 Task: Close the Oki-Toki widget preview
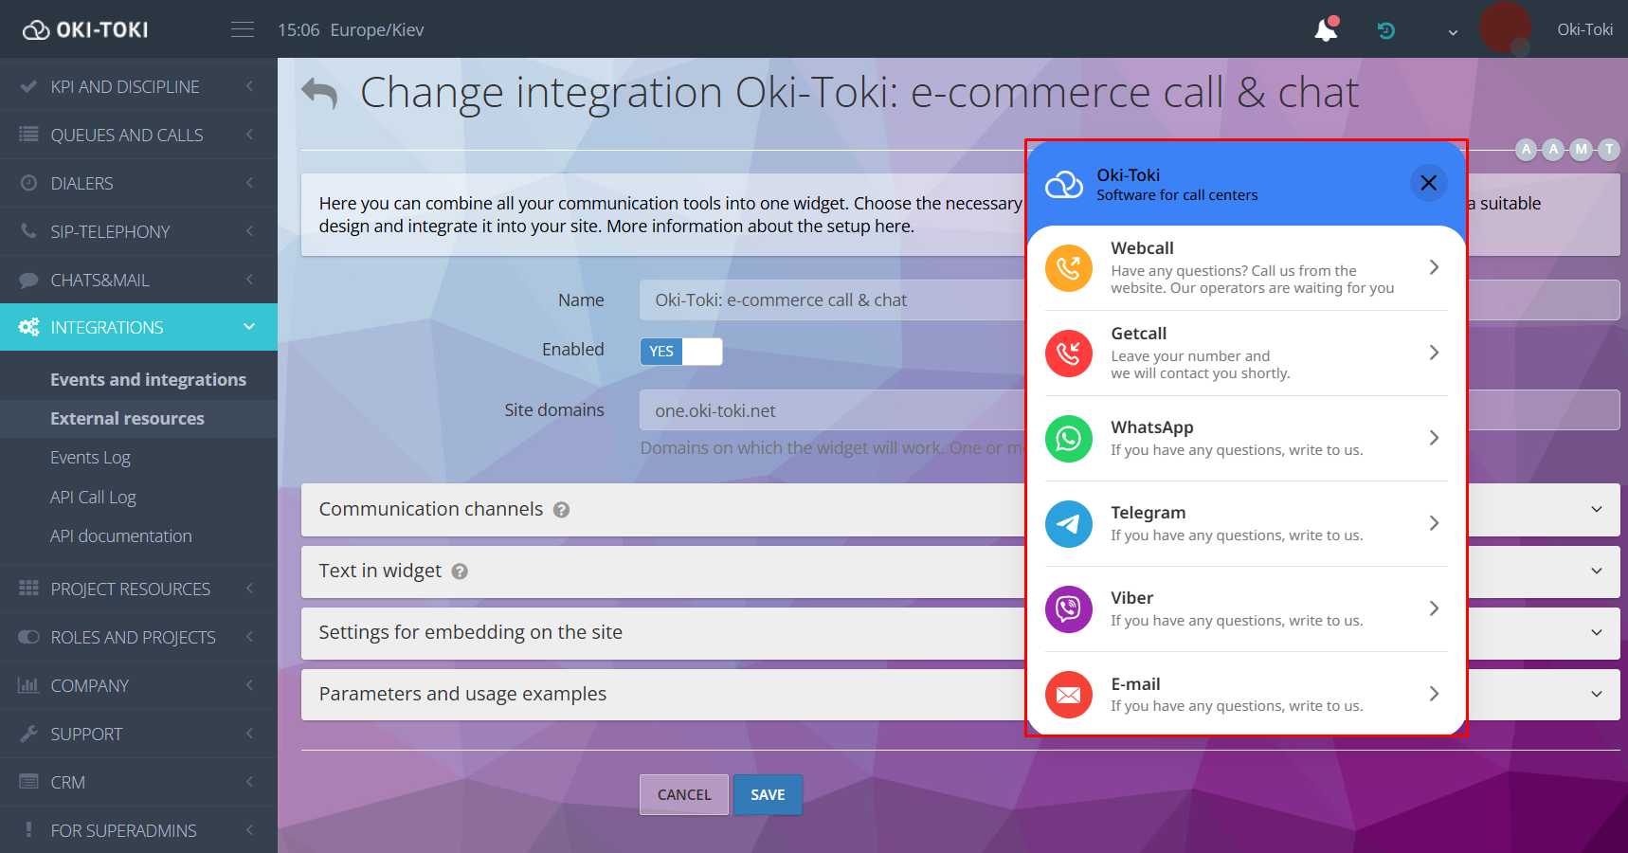point(1428,183)
